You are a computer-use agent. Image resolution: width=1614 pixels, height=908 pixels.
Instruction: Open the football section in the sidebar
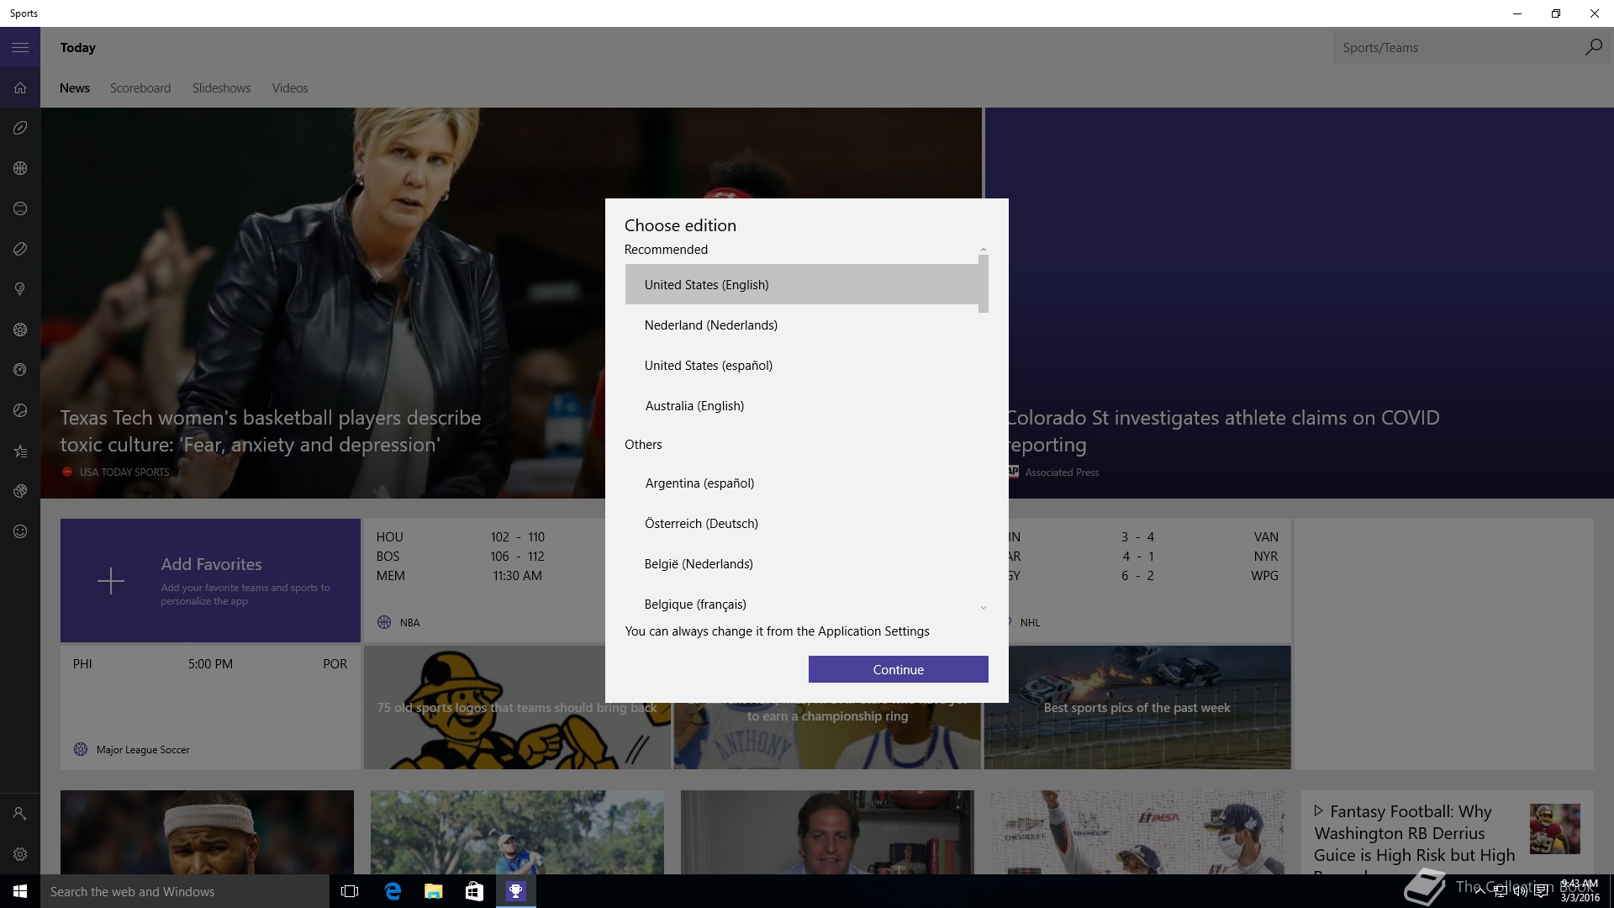(x=20, y=128)
